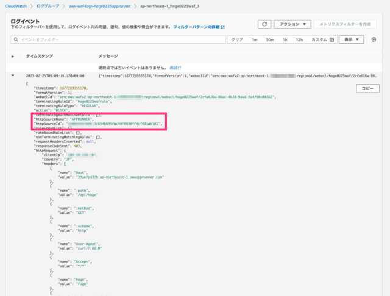This screenshot has width=390, height=296.
Task: Select the 12h time range
Action: tap(299, 40)
